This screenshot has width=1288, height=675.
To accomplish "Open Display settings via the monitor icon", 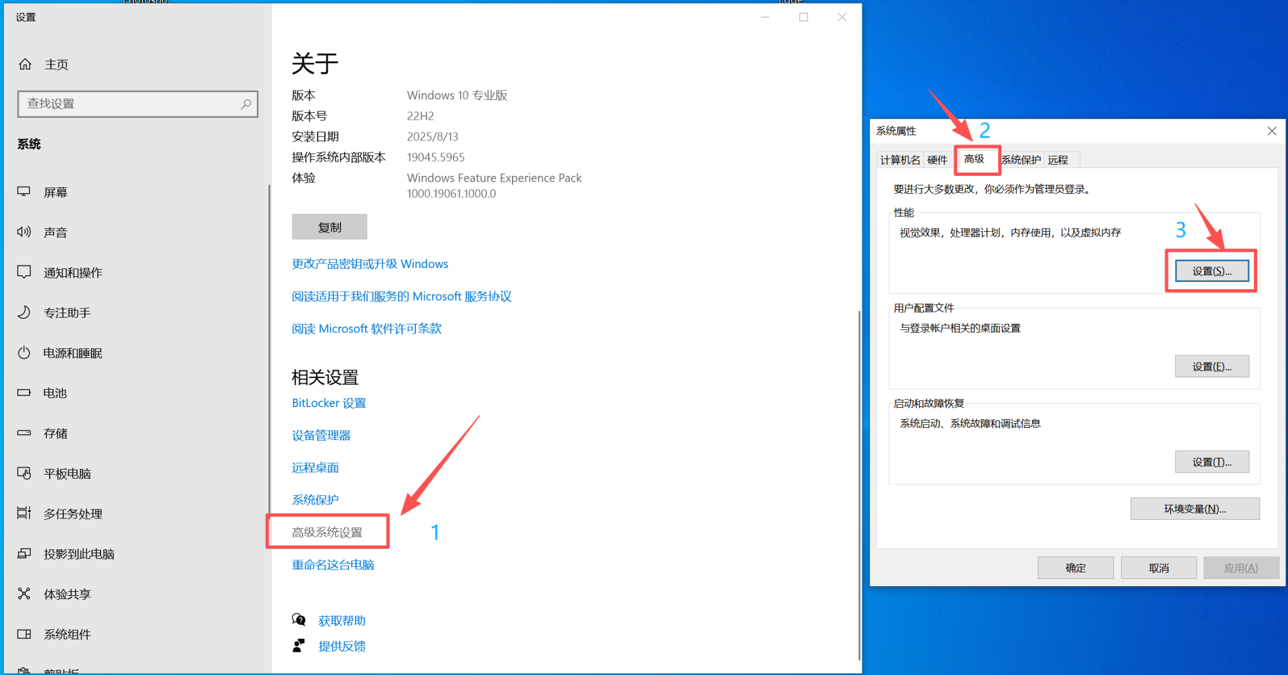I will coord(24,192).
